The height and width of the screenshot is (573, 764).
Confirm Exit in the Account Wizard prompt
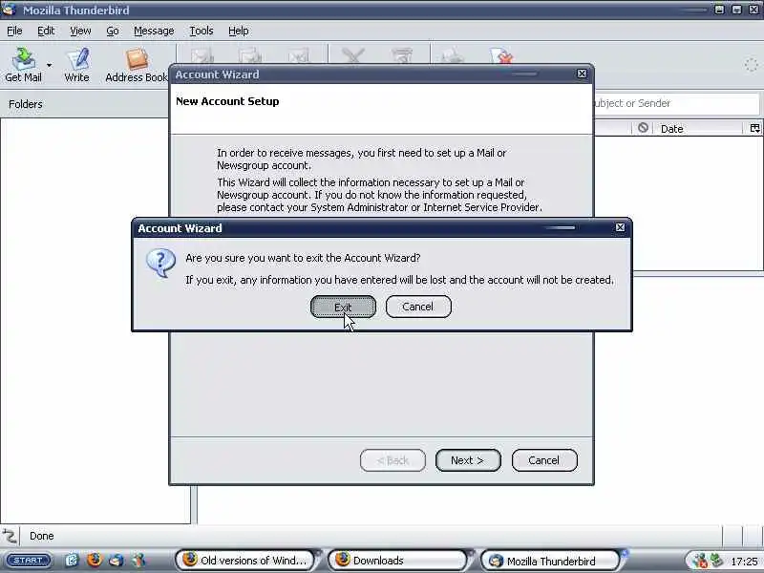coord(343,307)
